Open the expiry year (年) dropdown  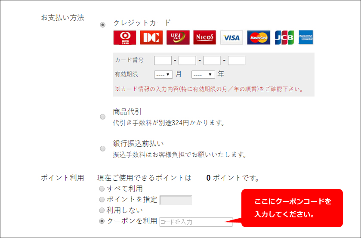203,74
